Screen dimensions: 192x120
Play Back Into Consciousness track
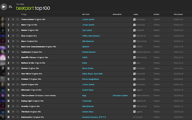click(x=13, y=46)
